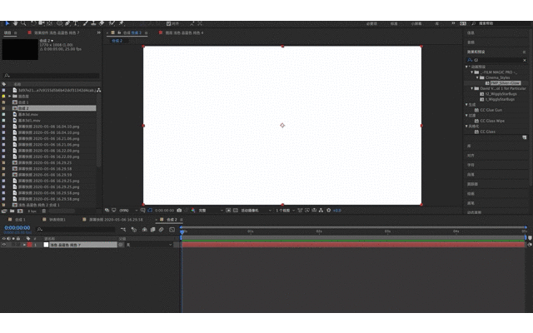Toggle the snapping checkbox in top toolbar
533x333 pixels.
tap(168, 23)
